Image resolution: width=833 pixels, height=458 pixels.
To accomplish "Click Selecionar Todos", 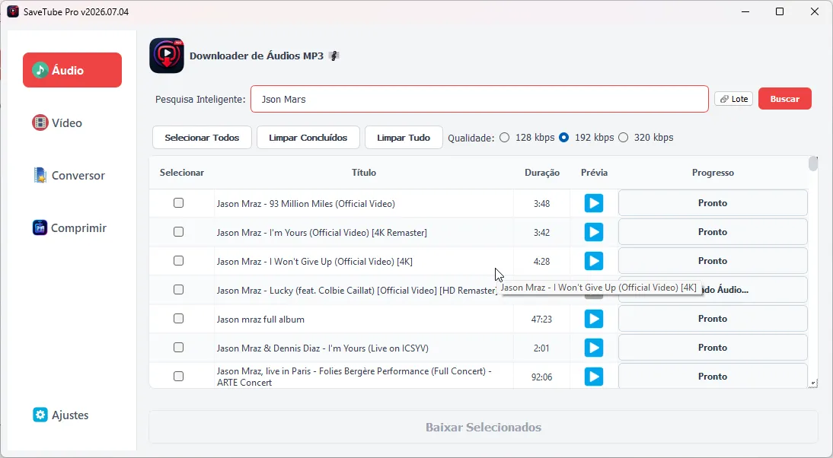I will click(x=202, y=138).
